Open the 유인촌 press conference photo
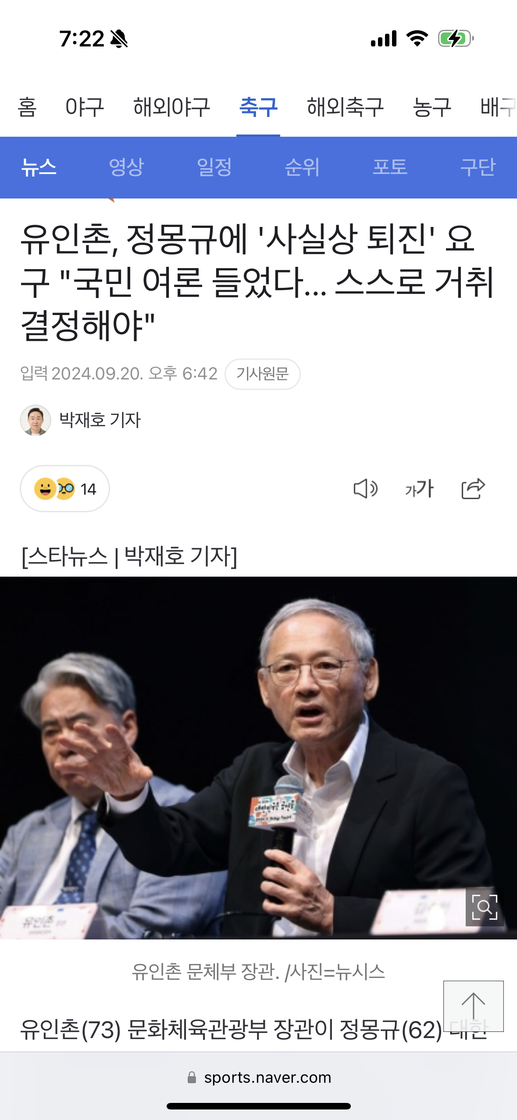517x1120 pixels. (258, 758)
